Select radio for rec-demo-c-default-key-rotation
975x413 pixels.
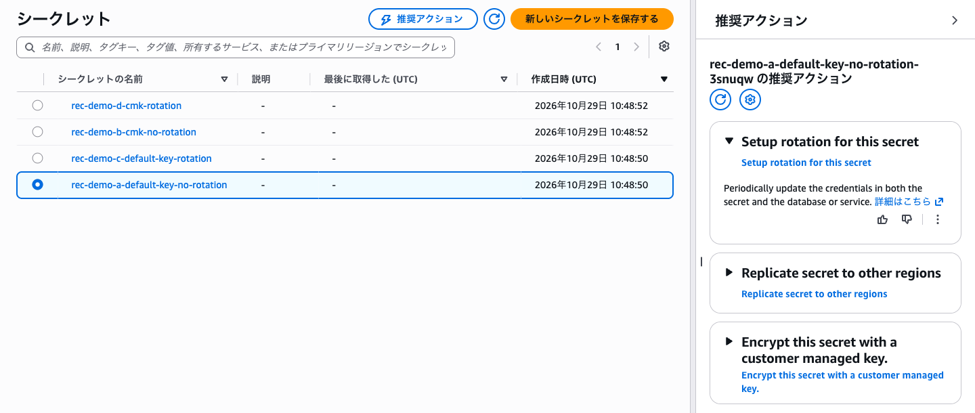[37, 158]
